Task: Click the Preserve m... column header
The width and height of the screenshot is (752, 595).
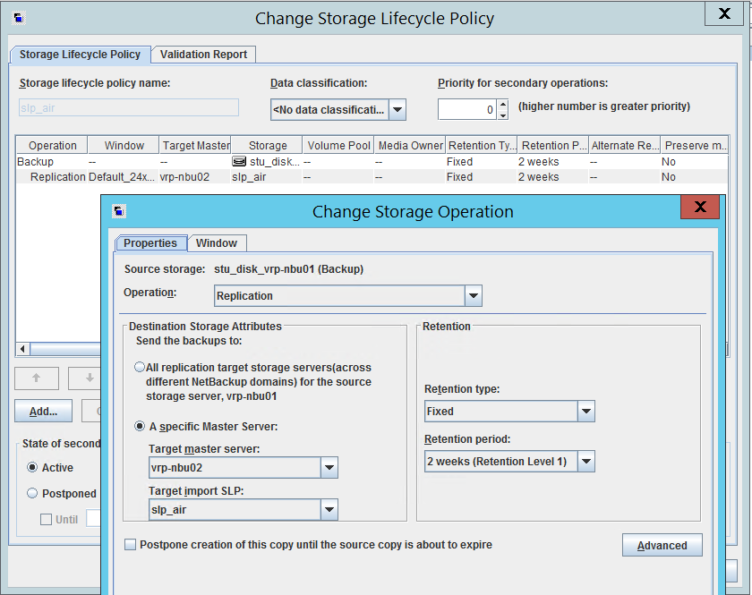Action: coord(695,145)
